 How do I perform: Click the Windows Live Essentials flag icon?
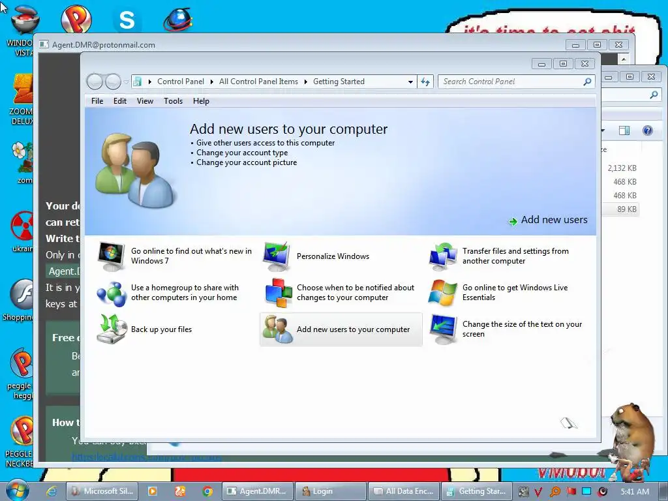click(443, 293)
